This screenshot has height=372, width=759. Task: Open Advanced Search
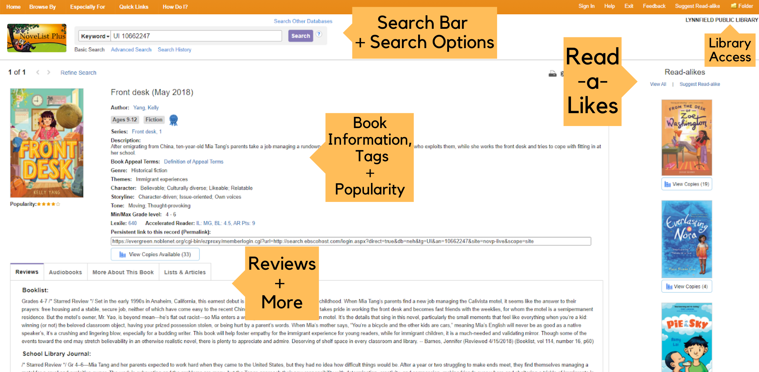click(131, 49)
